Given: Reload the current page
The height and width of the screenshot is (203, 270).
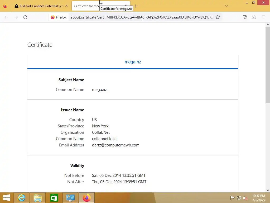Looking at the screenshot, I should (25, 17).
